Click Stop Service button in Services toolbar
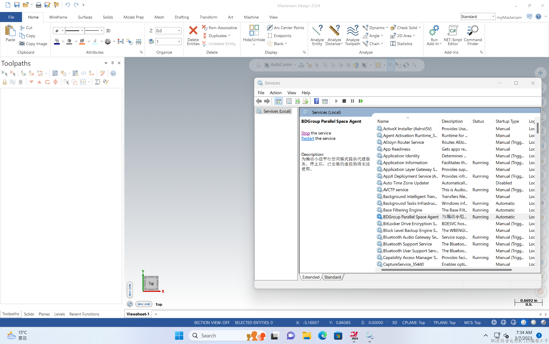This screenshot has width=549, height=344. [344, 101]
